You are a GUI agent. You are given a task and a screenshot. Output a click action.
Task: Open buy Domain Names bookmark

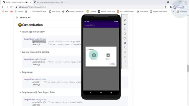(126, 11)
